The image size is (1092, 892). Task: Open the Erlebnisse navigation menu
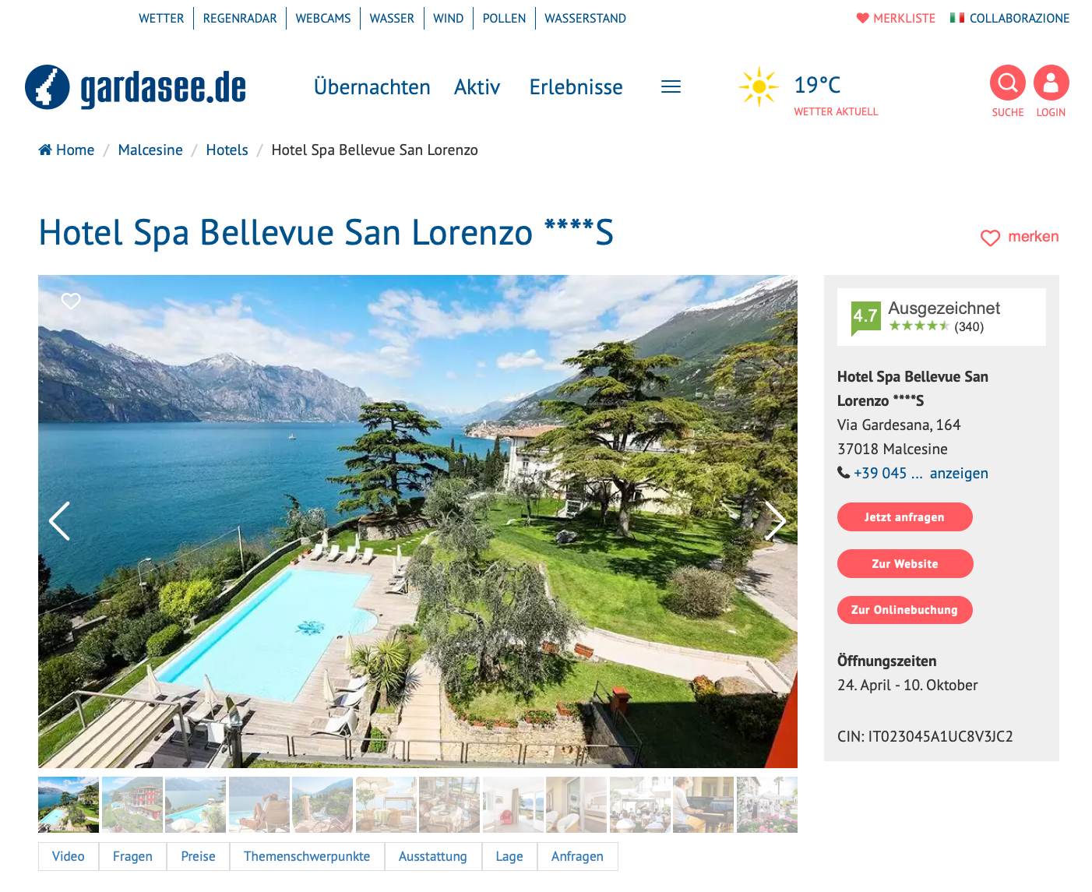pos(576,87)
